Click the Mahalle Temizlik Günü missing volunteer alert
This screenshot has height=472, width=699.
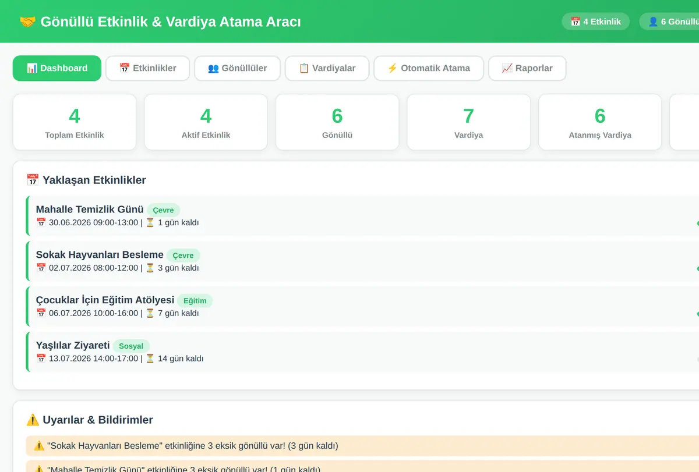362,467
